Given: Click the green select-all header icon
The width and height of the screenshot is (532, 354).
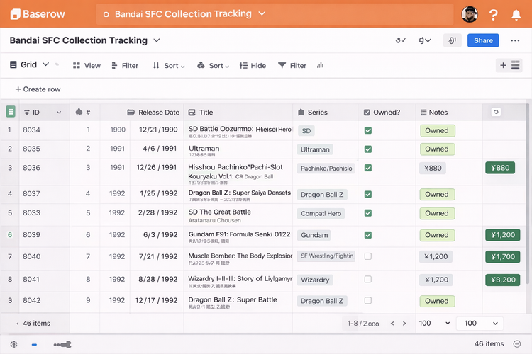Looking at the screenshot, I should tap(11, 111).
